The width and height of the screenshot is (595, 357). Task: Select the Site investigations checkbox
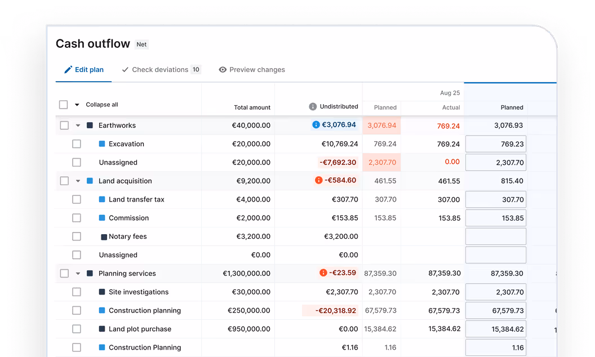click(77, 292)
